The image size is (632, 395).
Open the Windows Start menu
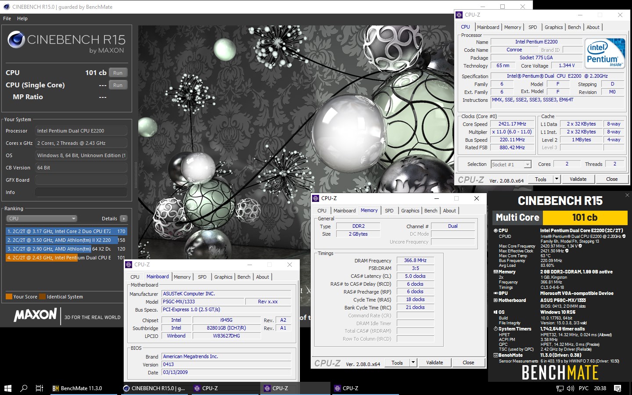[7, 388]
